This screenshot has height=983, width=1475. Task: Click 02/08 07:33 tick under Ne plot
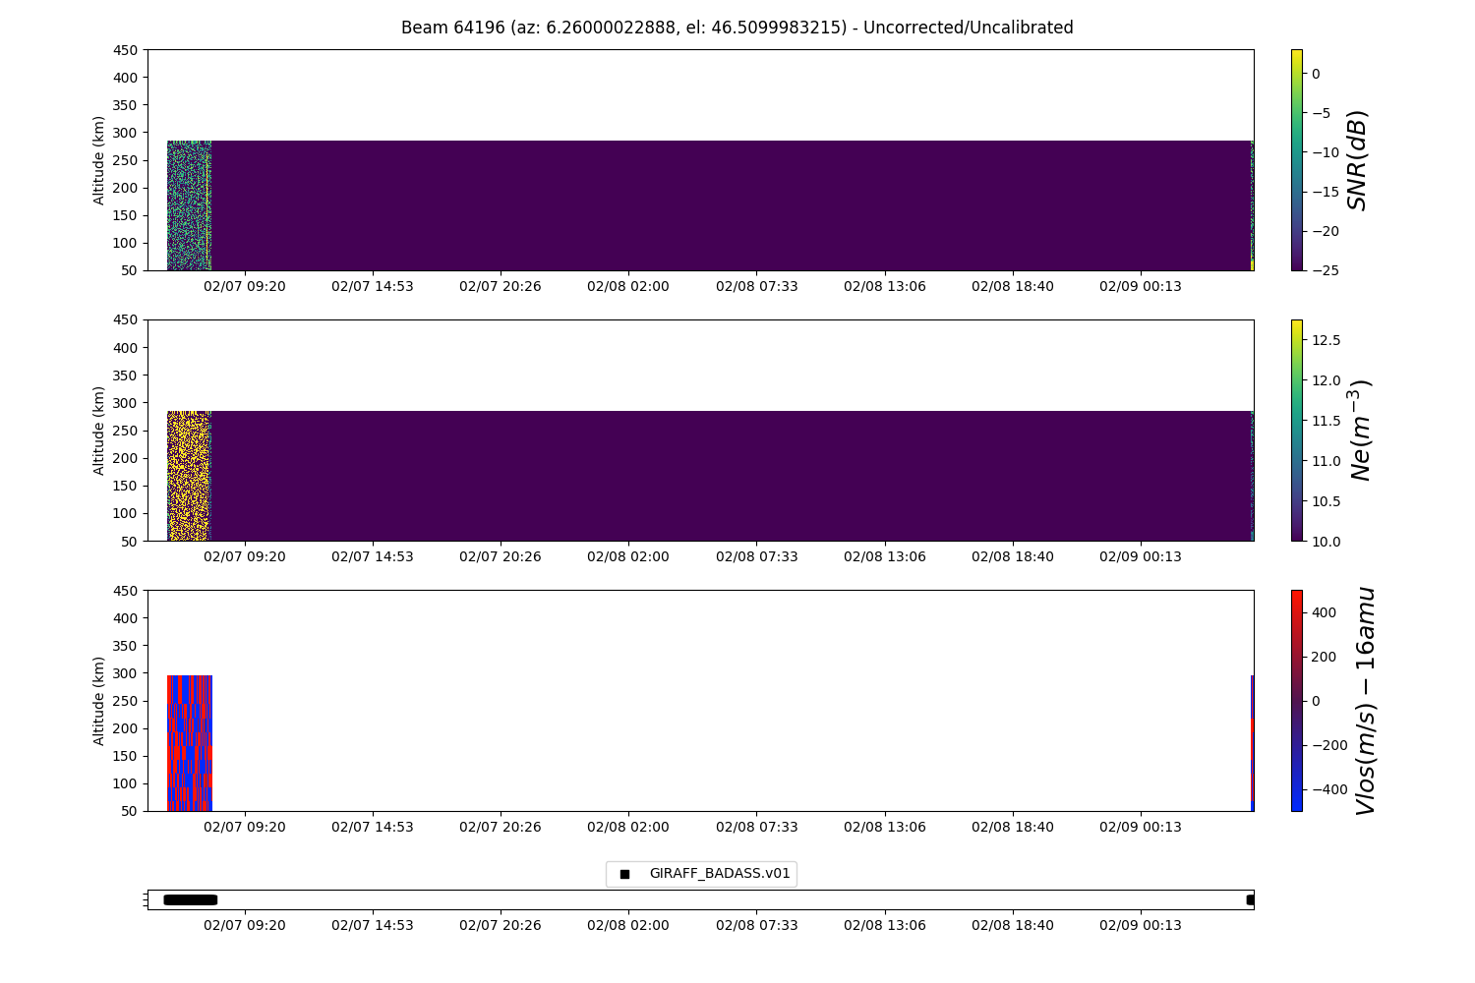(757, 556)
